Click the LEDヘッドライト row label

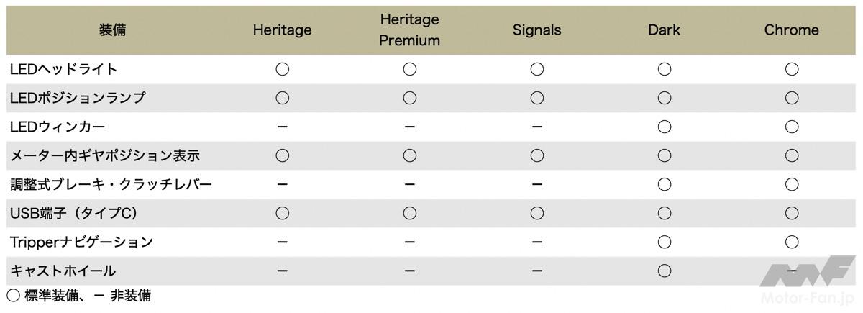pos(64,70)
